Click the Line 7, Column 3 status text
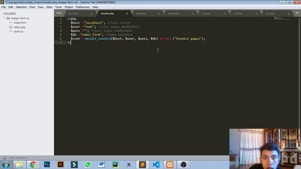 [18, 158]
